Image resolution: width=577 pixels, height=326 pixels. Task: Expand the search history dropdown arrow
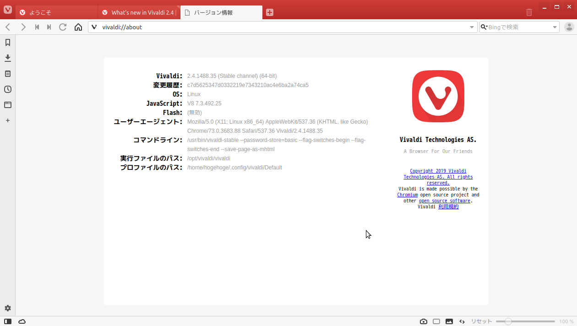pyautogui.click(x=555, y=27)
